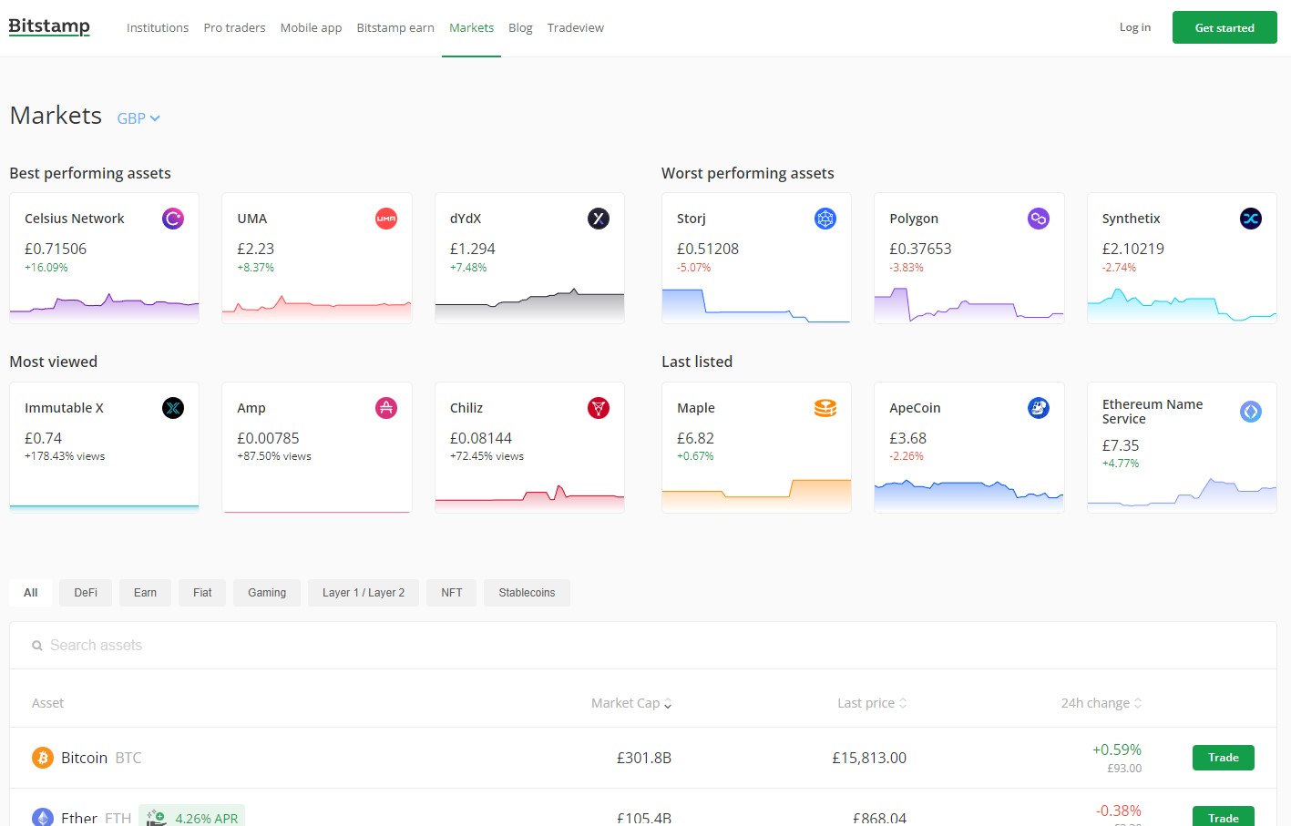Open the Chiliz sparkline chart
This screenshot has height=826, width=1291.
pyautogui.click(x=529, y=498)
